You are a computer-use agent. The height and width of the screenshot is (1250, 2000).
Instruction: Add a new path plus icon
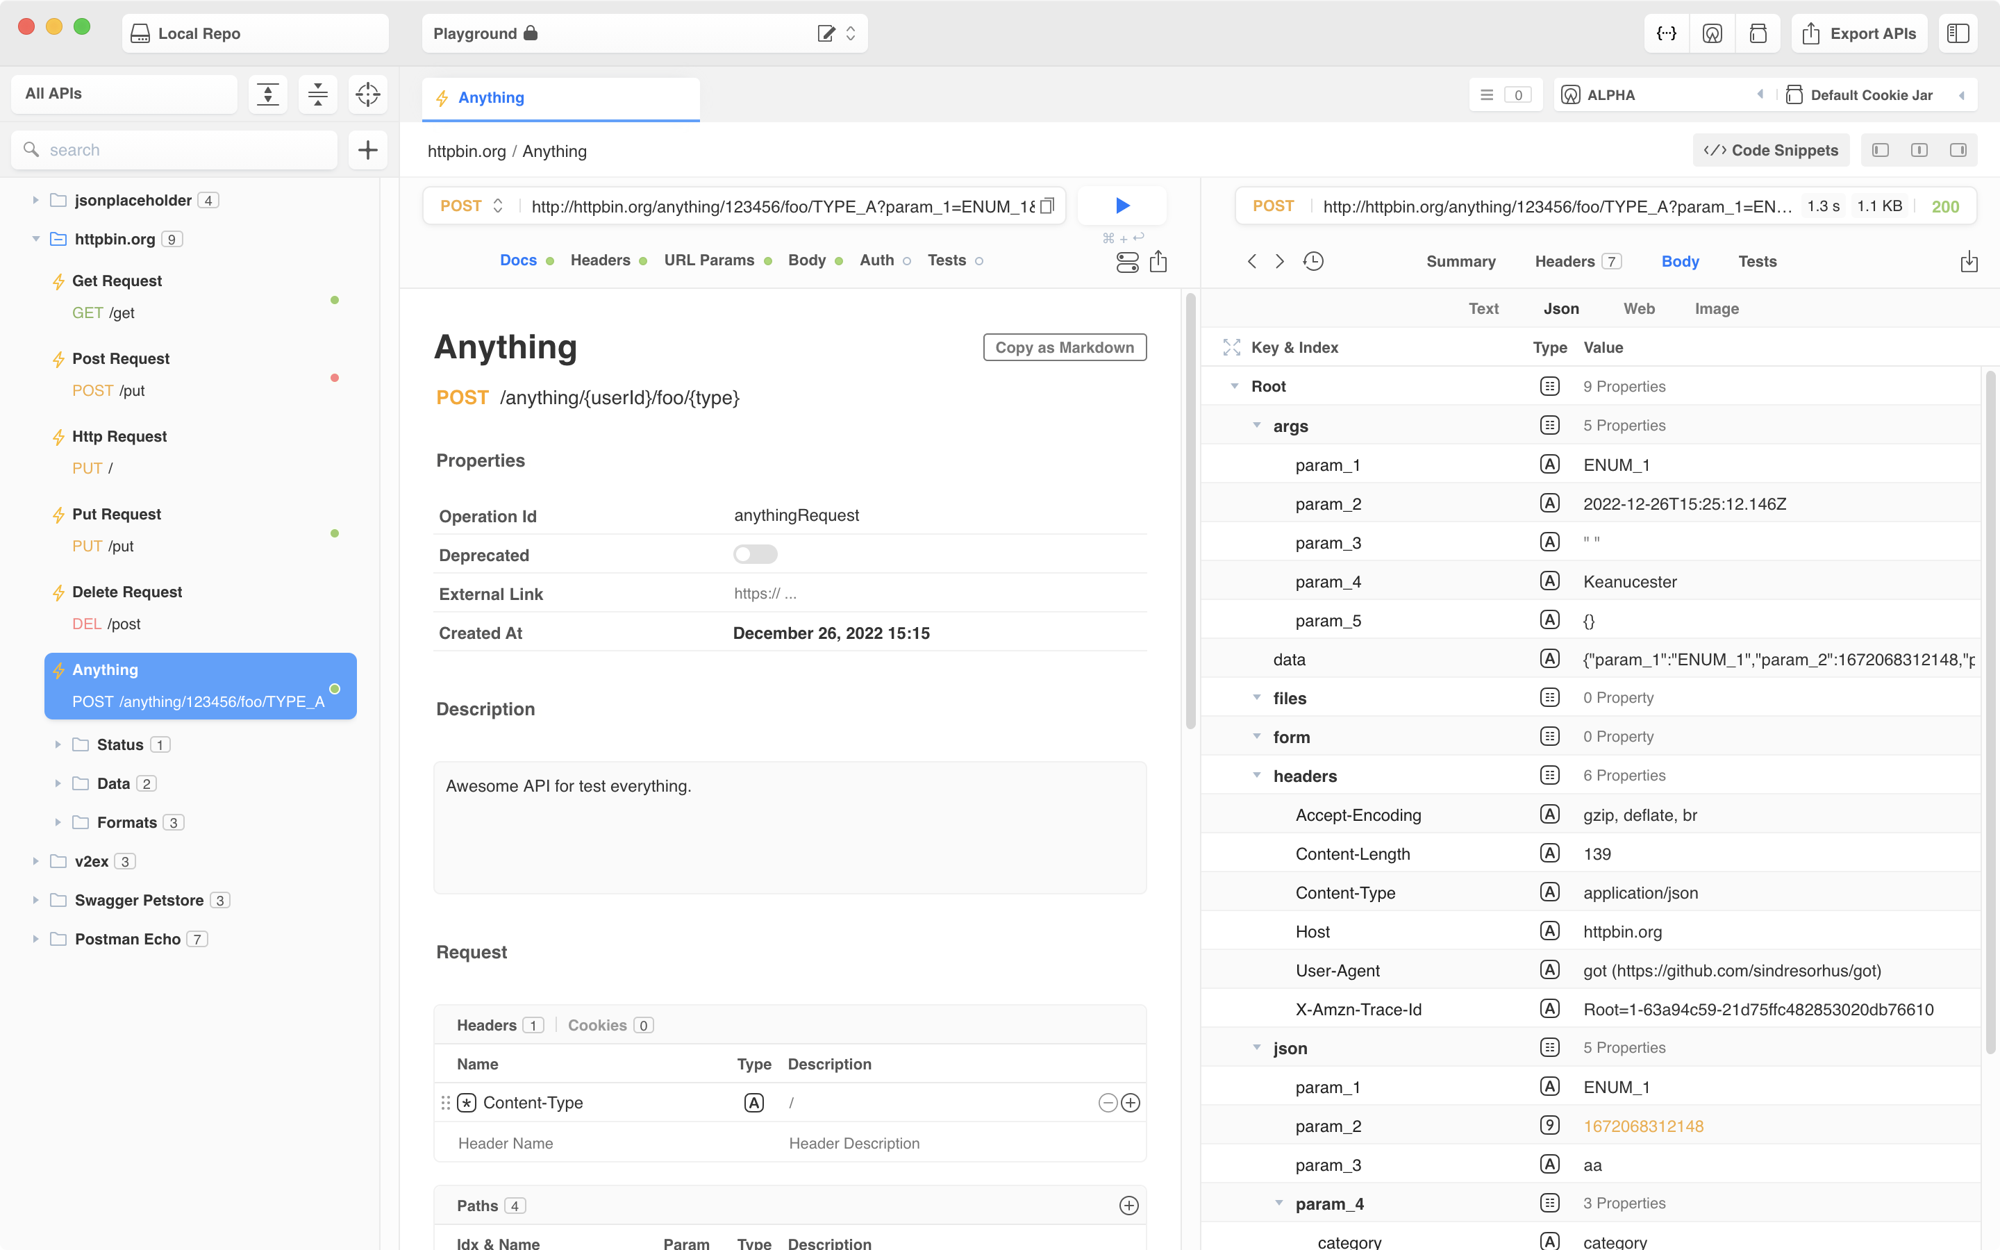click(x=1129, y=1206)
